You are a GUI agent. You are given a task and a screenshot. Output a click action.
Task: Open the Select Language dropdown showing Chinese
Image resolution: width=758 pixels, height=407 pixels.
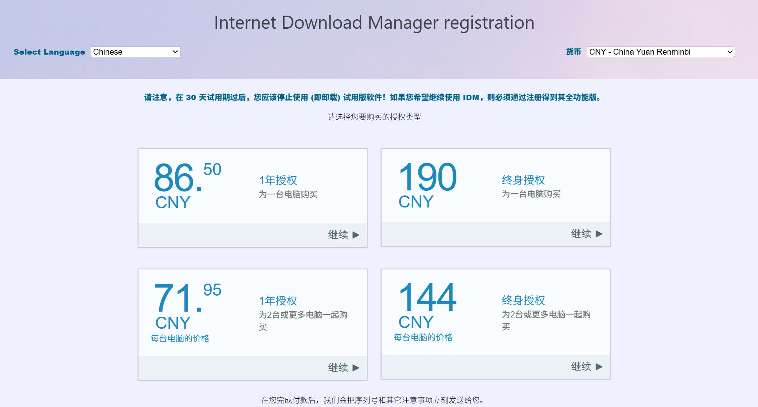coord(136,52)
